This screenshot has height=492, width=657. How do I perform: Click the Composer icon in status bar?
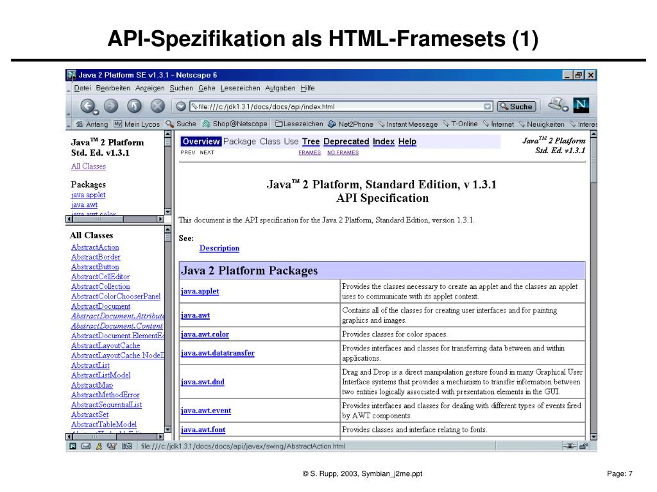coord(112,447)
